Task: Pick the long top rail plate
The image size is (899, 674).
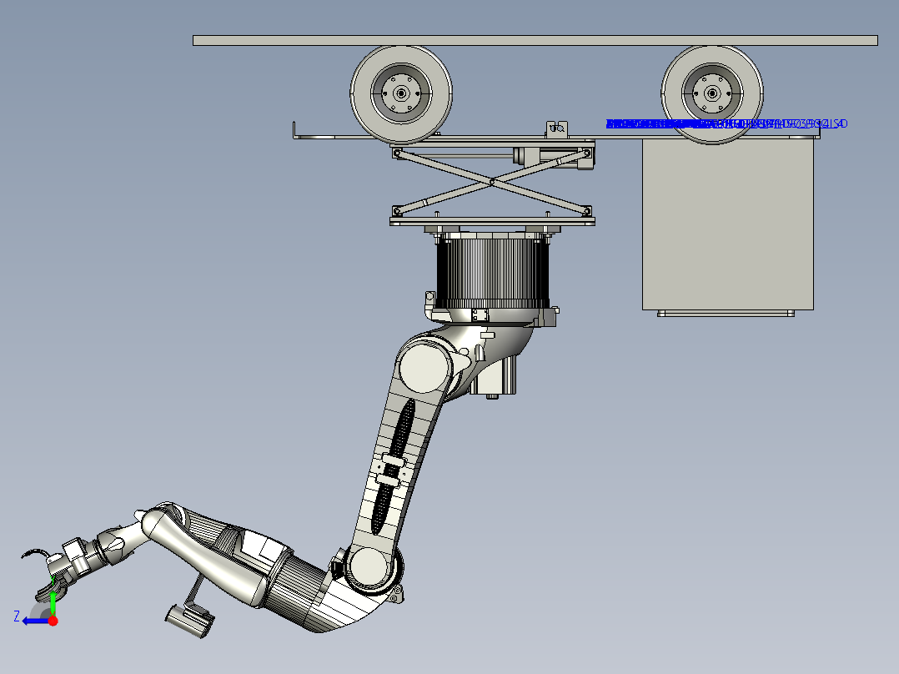Action: [x=535, y=40]
